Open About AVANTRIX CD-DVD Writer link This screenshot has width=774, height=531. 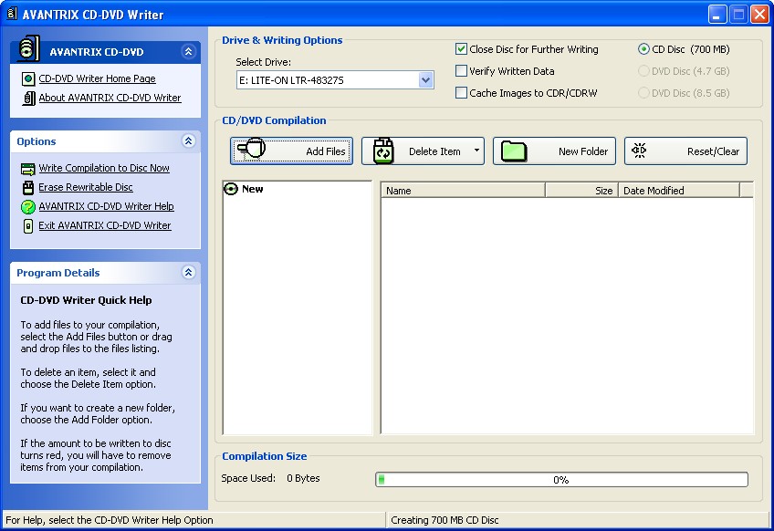point(110,98)
